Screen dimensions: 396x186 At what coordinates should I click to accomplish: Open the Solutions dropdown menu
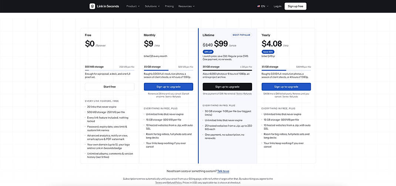(x=152, y=6)
